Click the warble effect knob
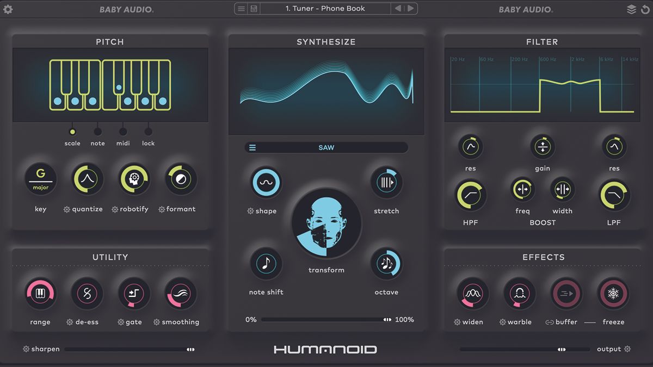 tap(519, 293)
